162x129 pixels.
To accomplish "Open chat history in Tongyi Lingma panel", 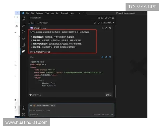I will click(x=99, y=18).
